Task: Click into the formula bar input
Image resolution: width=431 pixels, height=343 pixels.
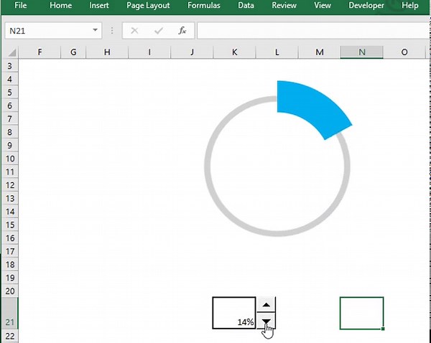Action: coord(312,30)
